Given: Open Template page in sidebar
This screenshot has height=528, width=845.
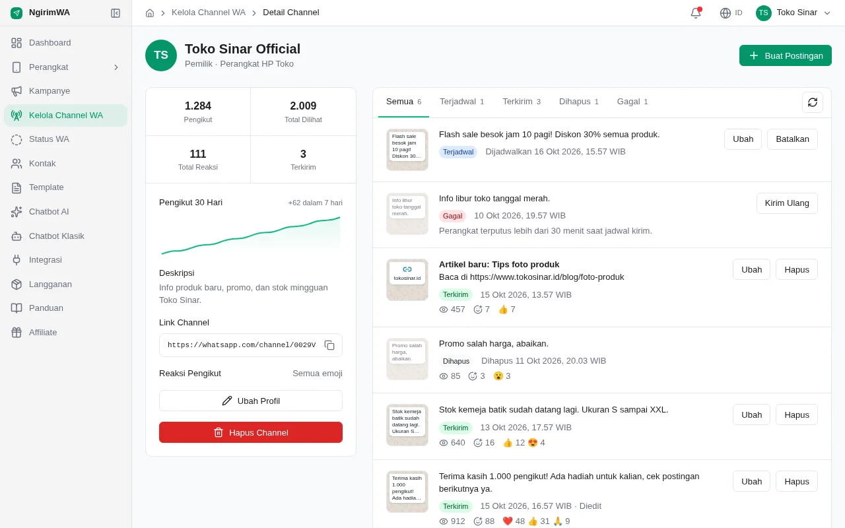Looking at the screenshot, I should click(x=65, y=187).
